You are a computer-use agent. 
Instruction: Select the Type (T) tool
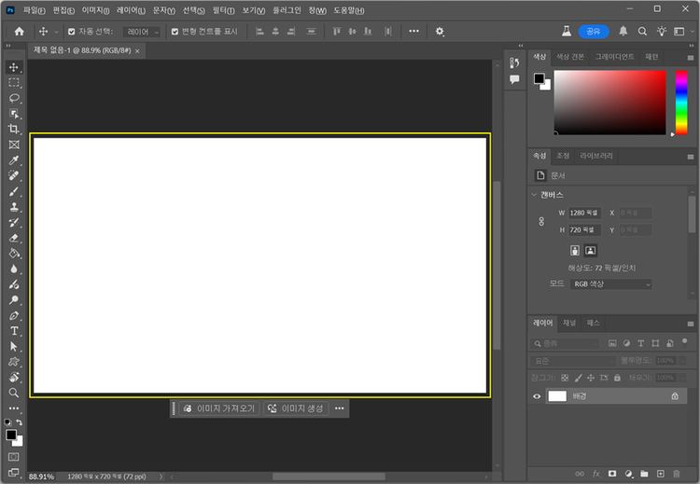[x=14, y=331]
